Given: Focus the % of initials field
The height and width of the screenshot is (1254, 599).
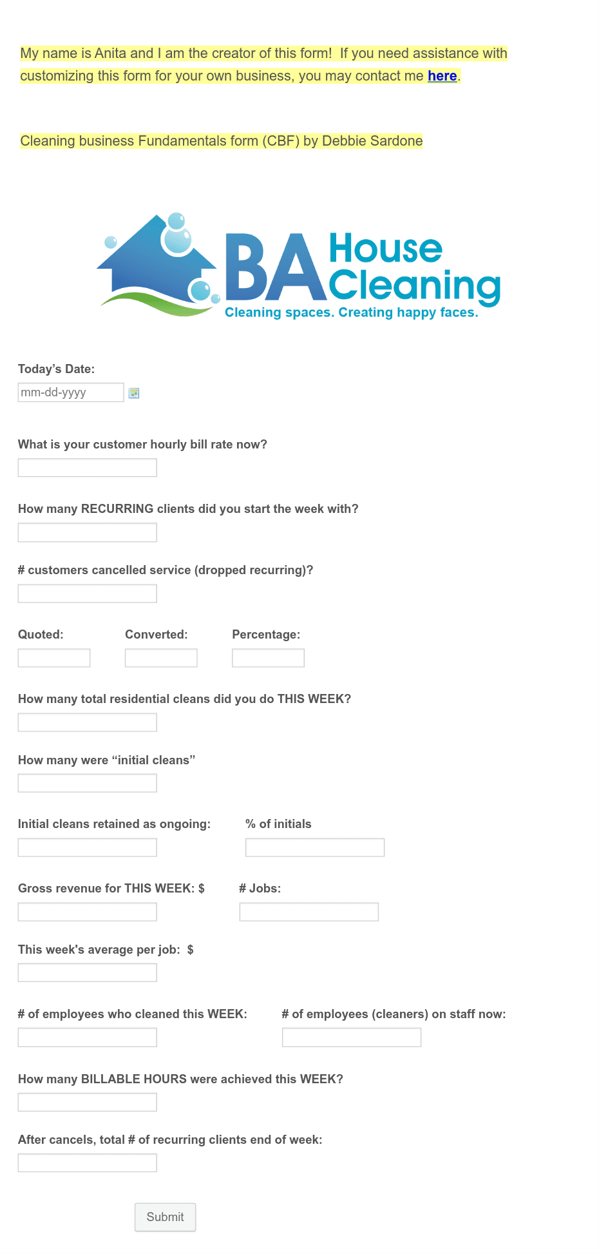Looking at the screenshot, I should pos(315,847).
